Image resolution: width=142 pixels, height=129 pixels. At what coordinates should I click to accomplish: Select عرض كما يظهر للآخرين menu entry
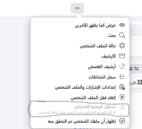(80, 25)
